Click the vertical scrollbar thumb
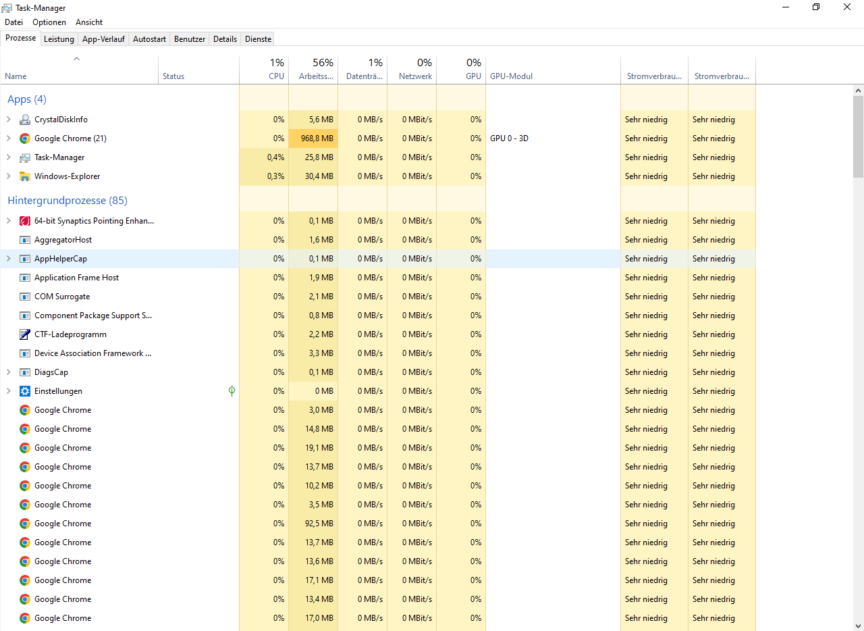 [858, 136]
